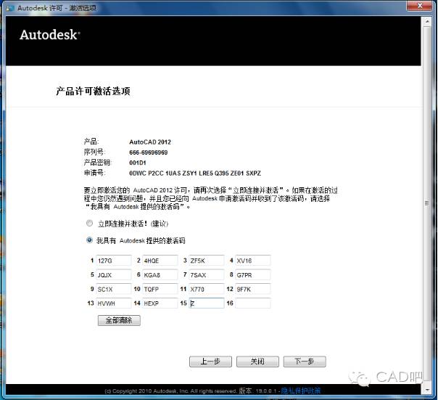Image resolution: width=438 pixels, height=400 pixels.
Task: Click the 下一步 next step button
Action: (x=305, y=362)
